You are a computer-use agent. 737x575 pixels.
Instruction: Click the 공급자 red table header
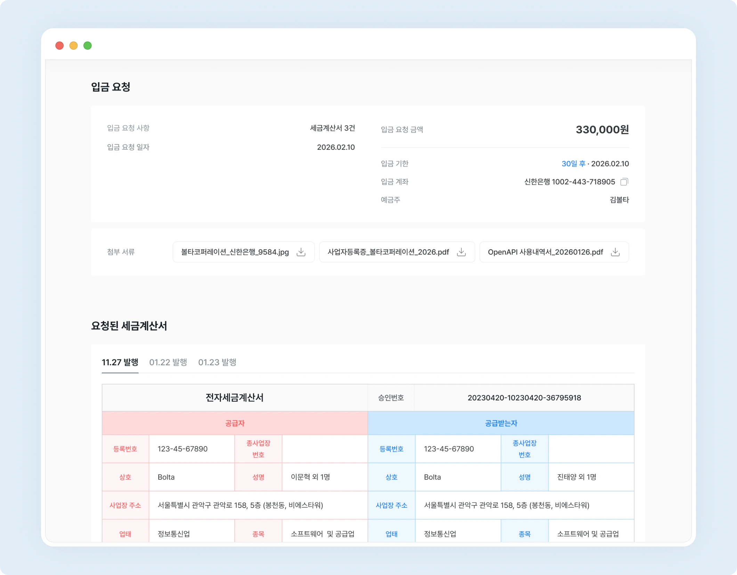(x=234, y=423)
